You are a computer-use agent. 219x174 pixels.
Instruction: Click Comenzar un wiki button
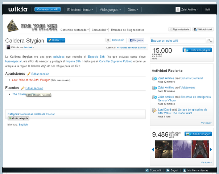click(x=47, y=9)
